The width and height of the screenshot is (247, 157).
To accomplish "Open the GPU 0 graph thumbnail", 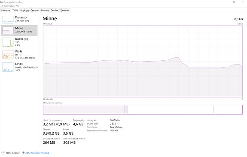I will pyautogui.click(x=8, y=67).
